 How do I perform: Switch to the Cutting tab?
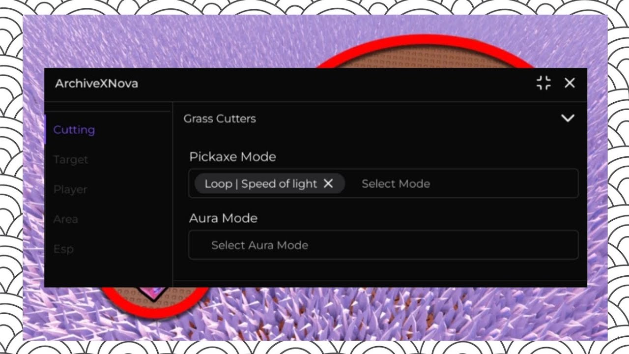pos(74,130)
